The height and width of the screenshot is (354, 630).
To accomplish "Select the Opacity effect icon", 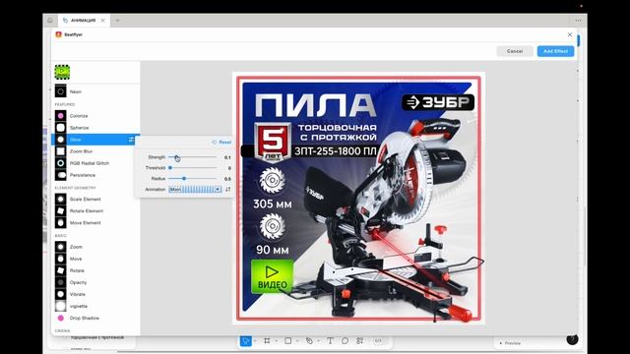I will tap(61, 282).
